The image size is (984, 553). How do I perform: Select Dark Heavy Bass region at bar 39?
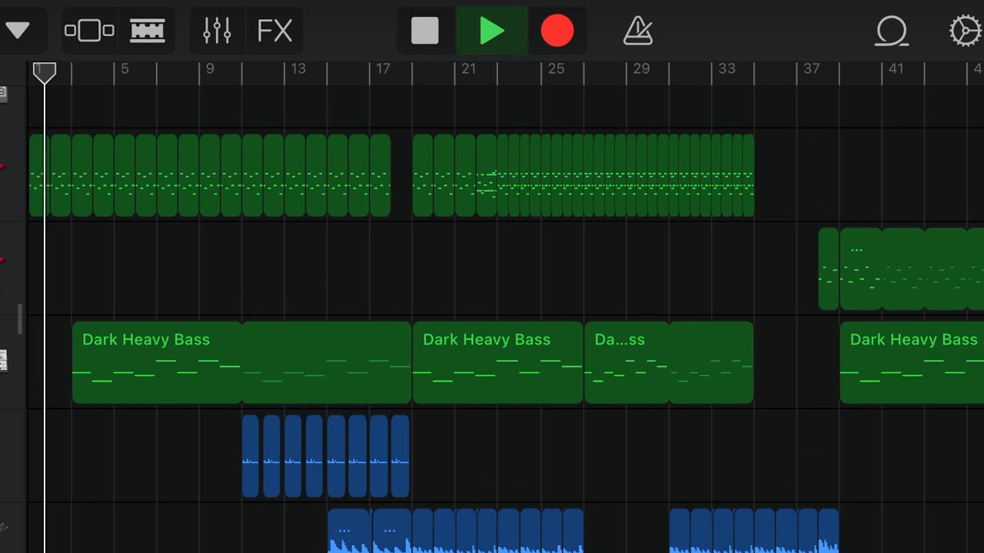912,363
